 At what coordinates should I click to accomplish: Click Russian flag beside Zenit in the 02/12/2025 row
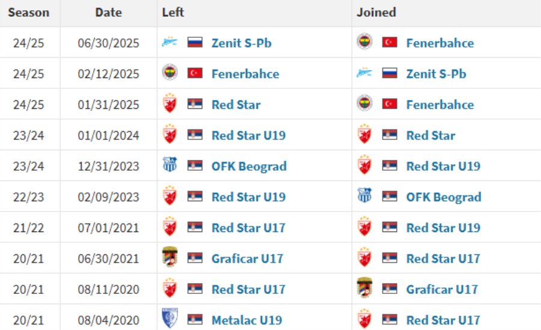tap(390, 73)
